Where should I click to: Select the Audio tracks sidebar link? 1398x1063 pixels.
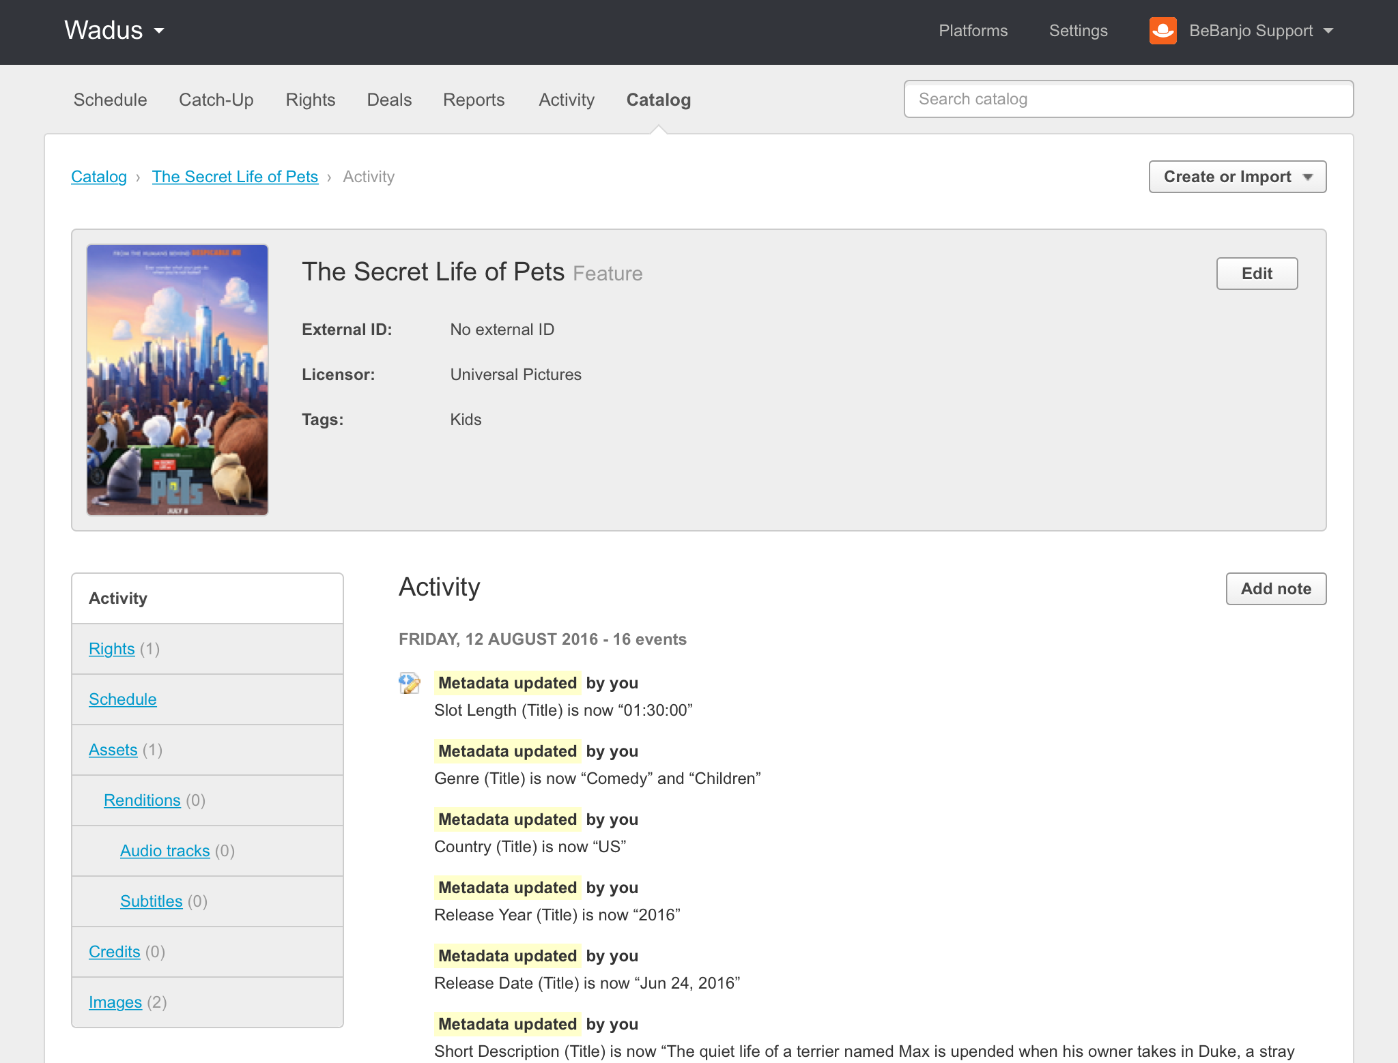[165, 851]
